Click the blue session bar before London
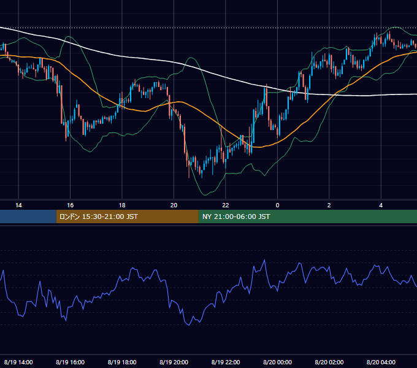This screenshot has width=417, height=368. [28, 217]
